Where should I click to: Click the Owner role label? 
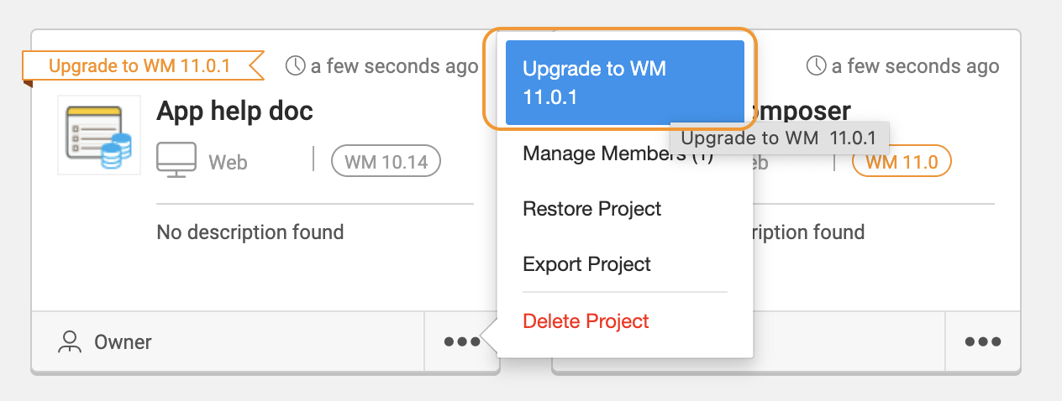(123, 342)
